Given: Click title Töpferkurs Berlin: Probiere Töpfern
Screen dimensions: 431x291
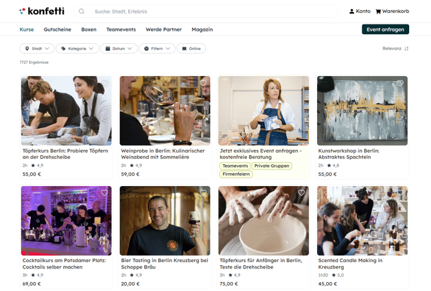Looking at the screenshot, I should (65, 154).
